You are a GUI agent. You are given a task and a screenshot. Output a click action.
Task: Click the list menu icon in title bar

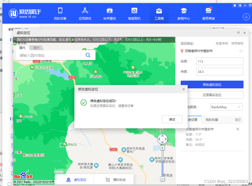click(240, 5)
